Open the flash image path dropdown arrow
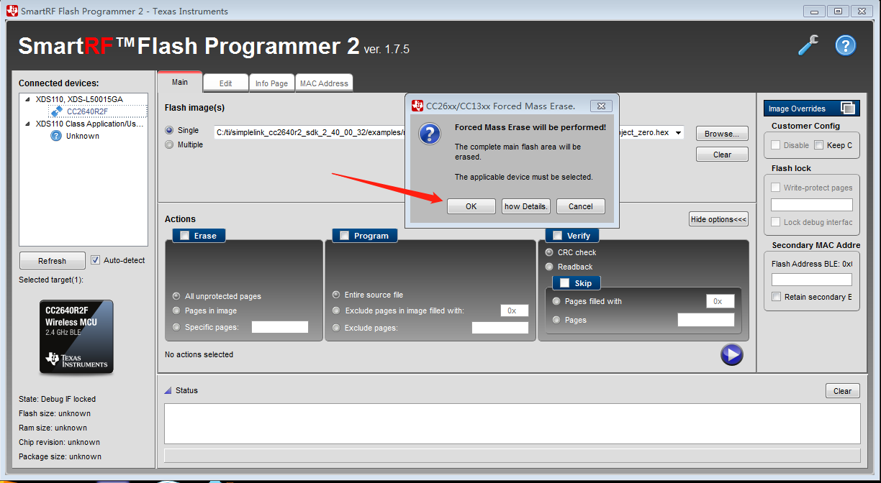Image resolution: width=881 pixels, height=483 pixels. pos(678,133)
